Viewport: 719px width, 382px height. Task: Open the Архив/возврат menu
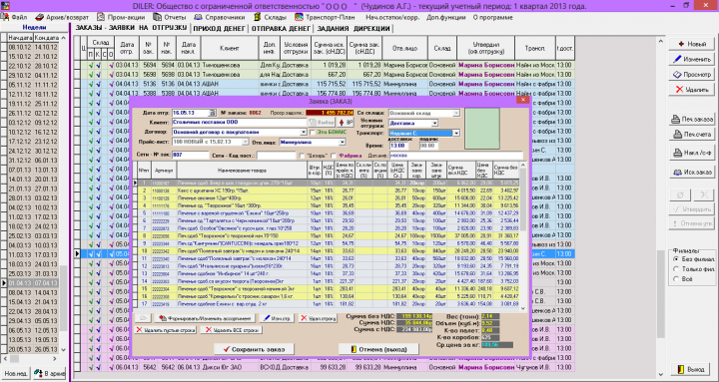click(x=62, y=17)
